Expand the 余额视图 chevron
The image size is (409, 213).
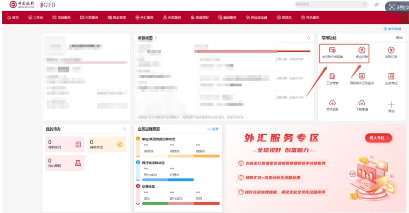pyautogui.click(x=156, y=38)
